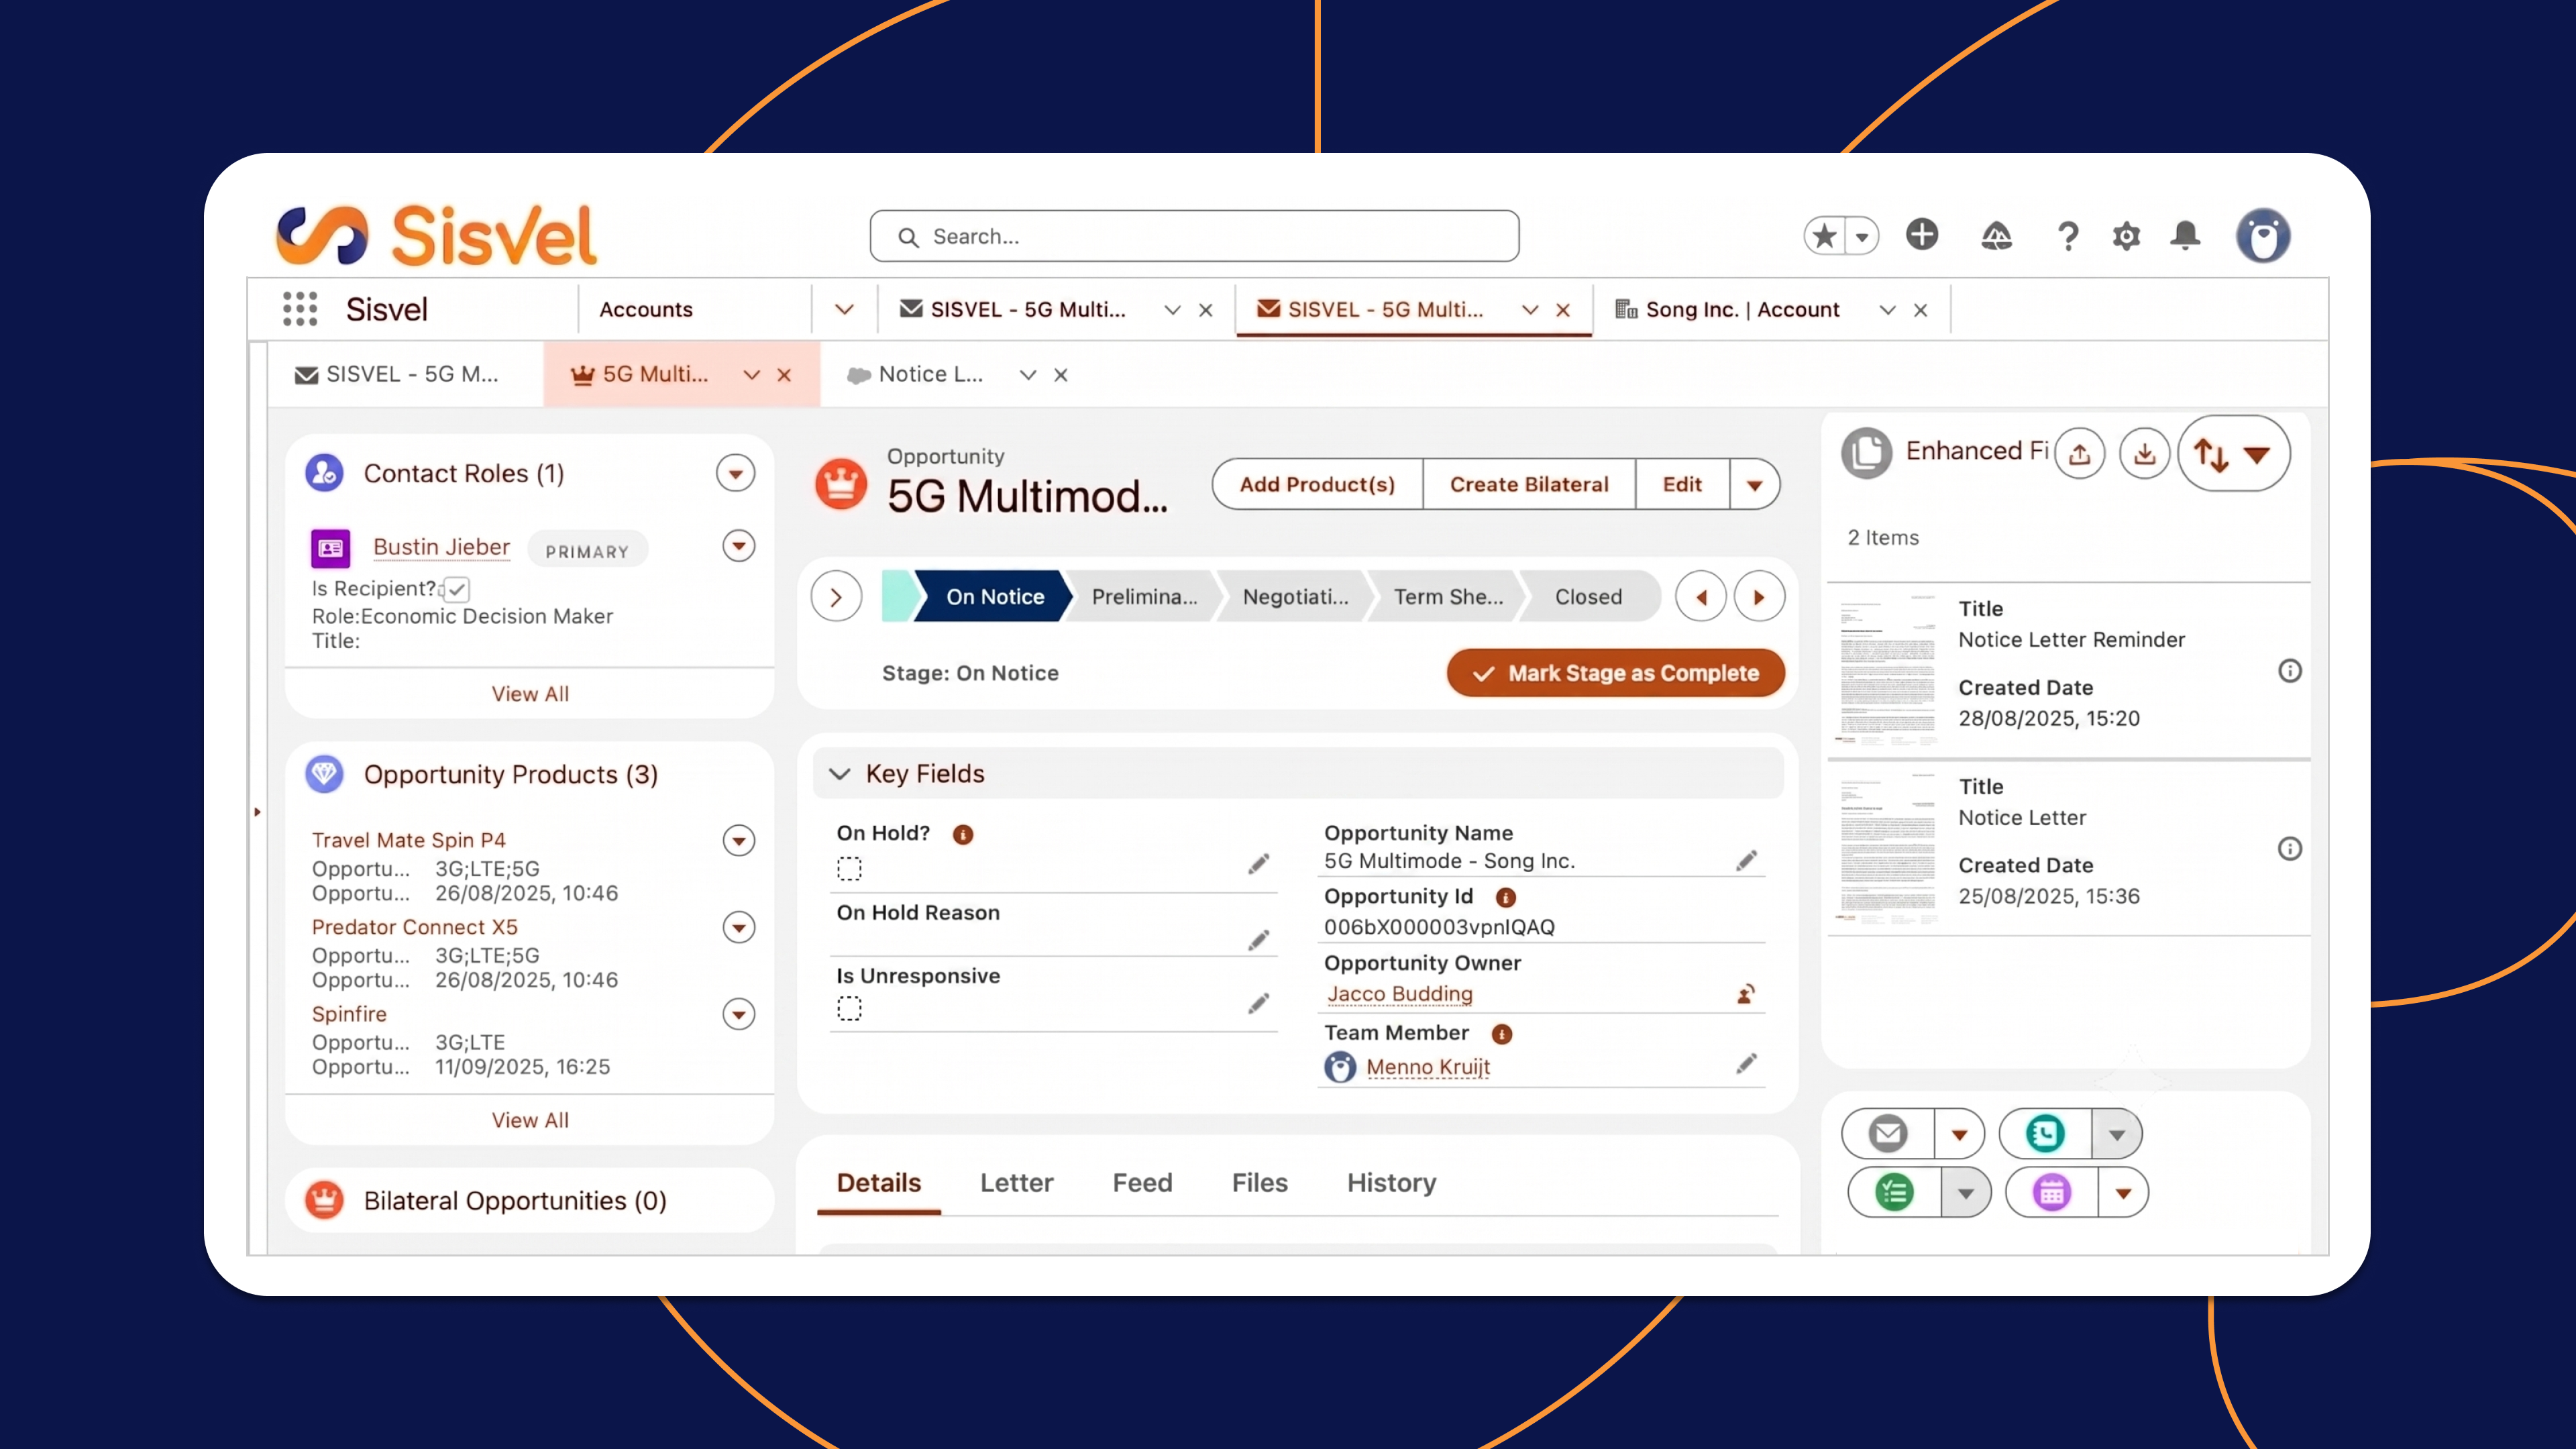The height and width of the screenshot is (1449, 2576).
Task: Expand the path details chevron
Action: click(x=836, y=597)
